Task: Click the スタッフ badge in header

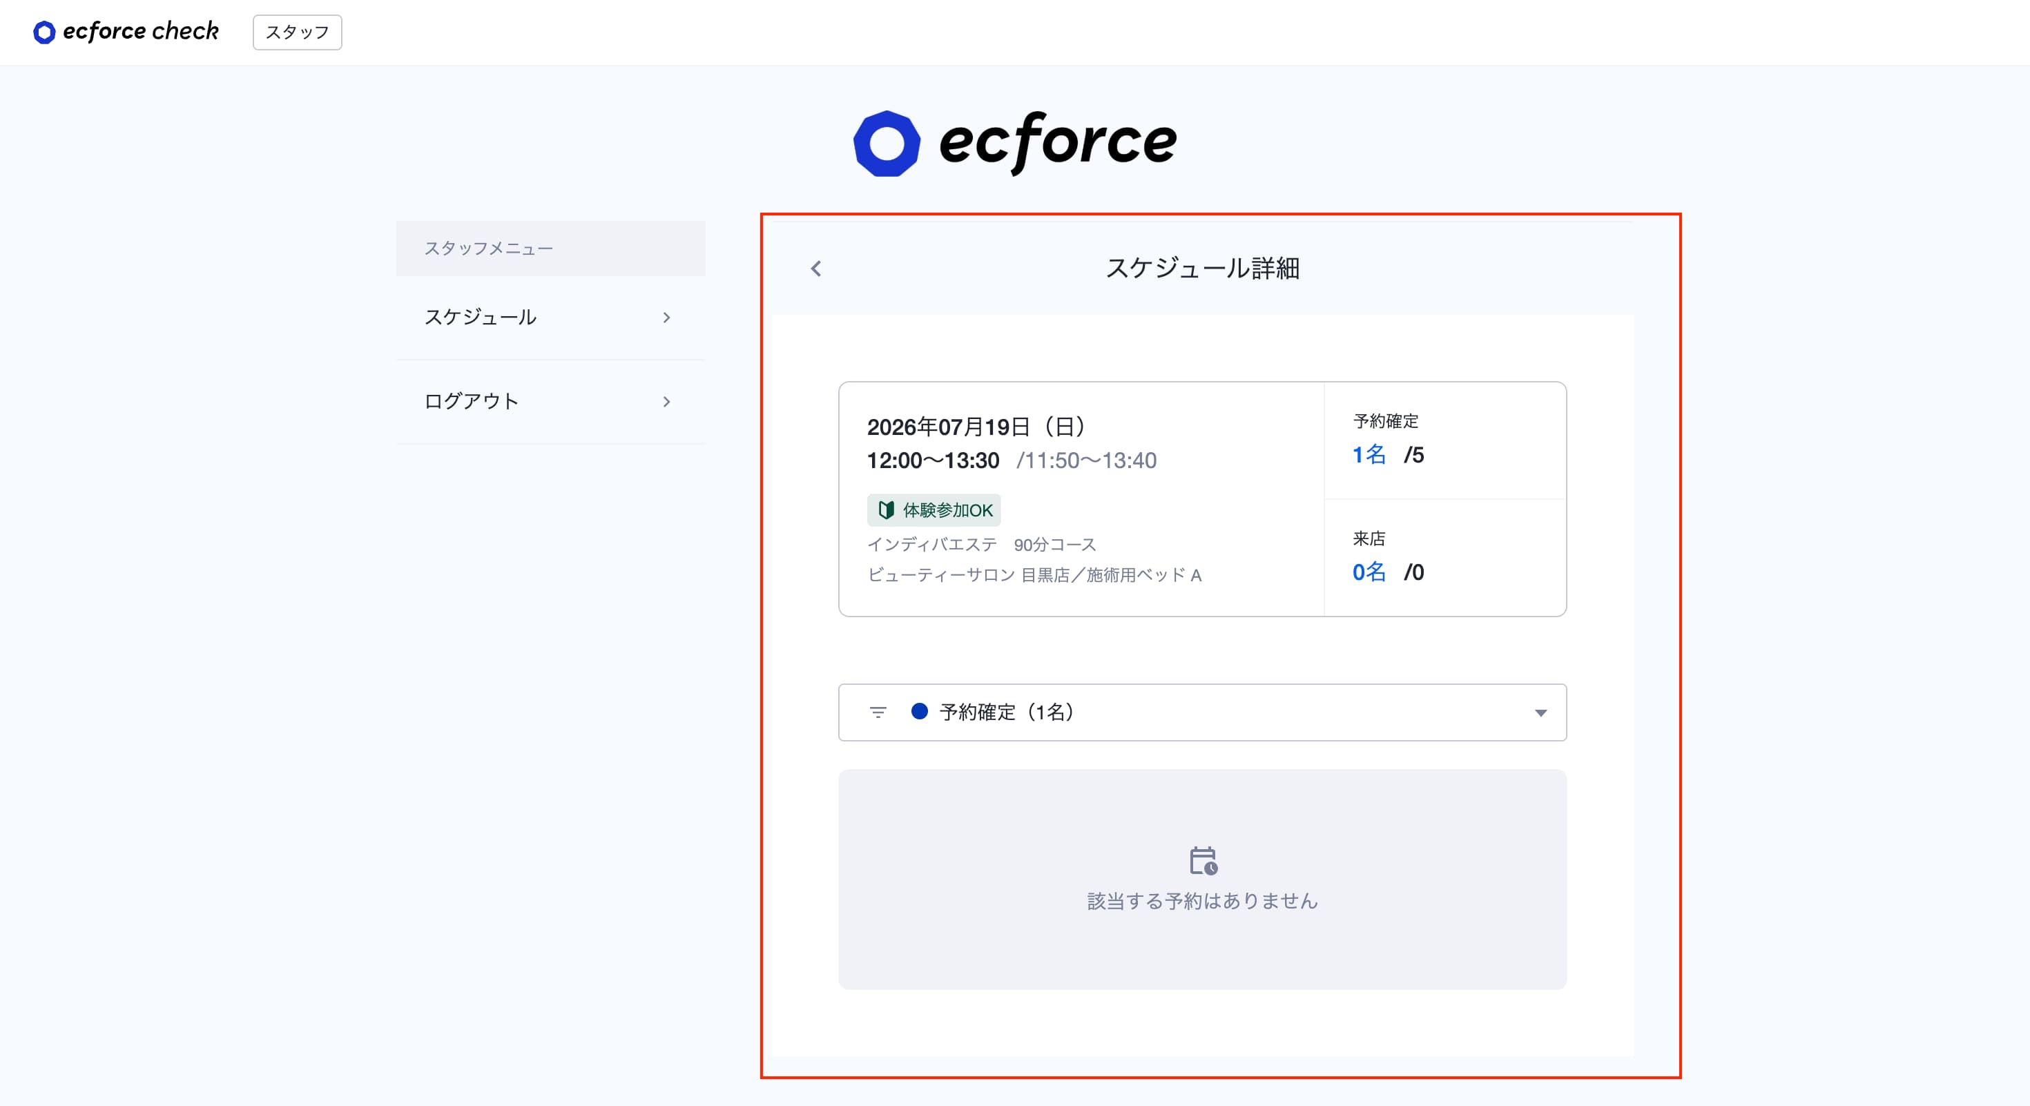Action: point(297,32)
